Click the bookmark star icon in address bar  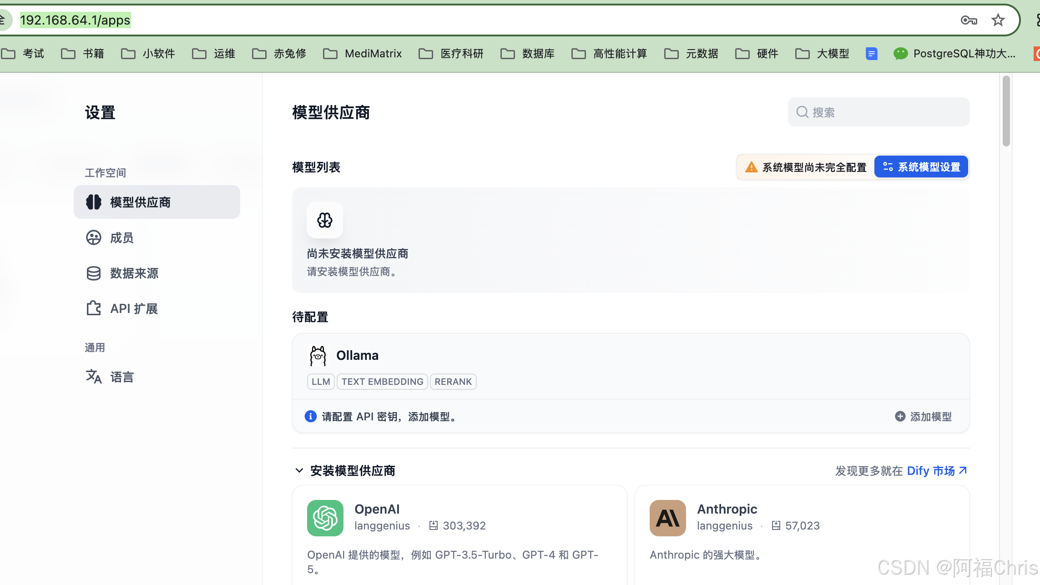pos(998,20)
